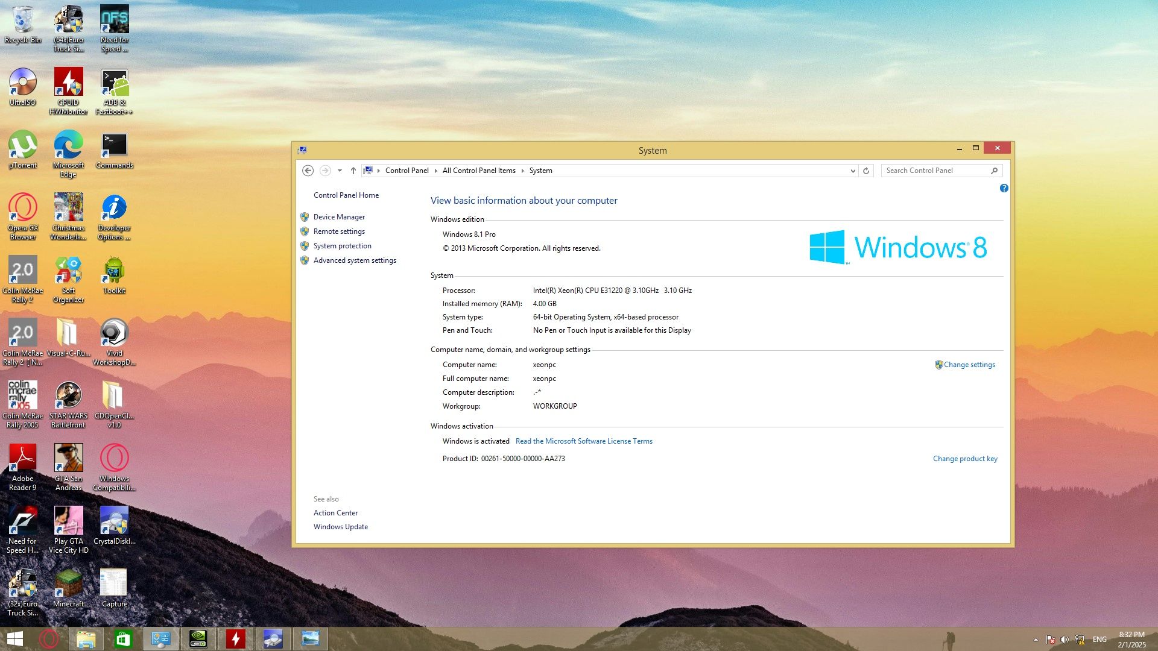Open Control Panel Home
This screenshot has width=1158, height=651.
[346, 195]
